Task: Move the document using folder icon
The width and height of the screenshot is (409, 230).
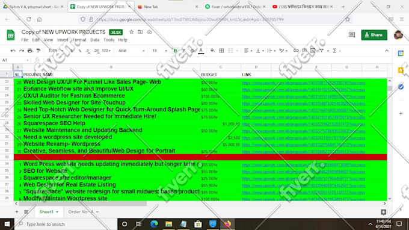Action: coord(140,32)
